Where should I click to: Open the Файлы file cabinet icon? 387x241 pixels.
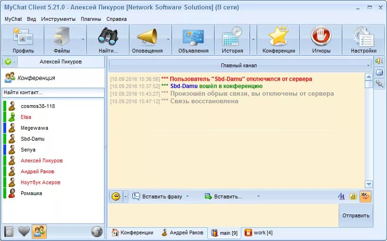click(62, 36)
